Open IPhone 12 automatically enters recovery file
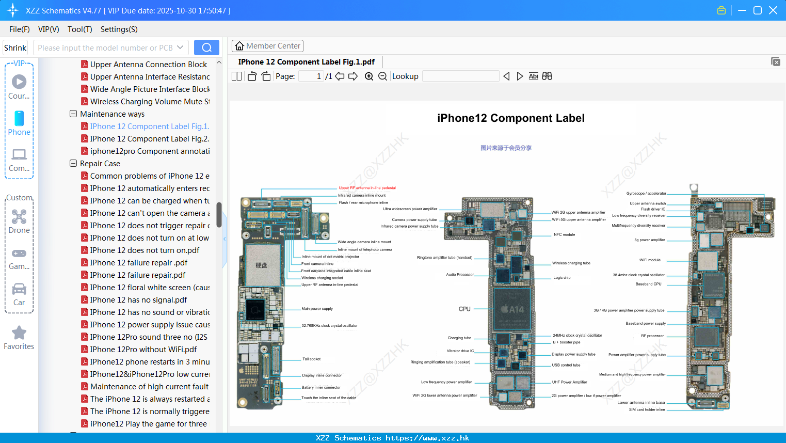Screen dimensions: 786x443 point(146,188)
